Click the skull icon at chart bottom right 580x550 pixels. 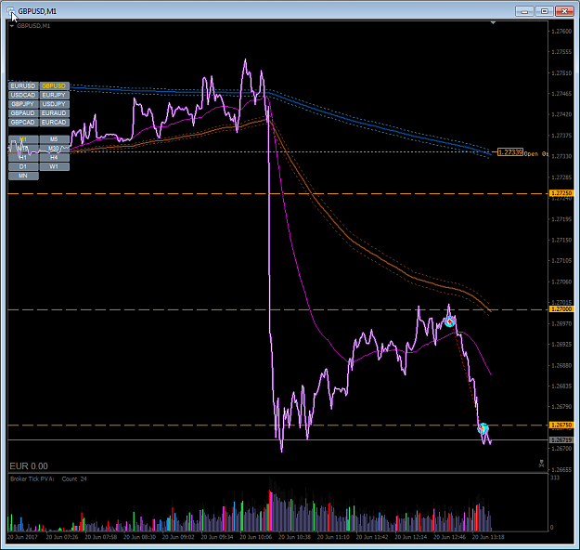click(541, 464)
